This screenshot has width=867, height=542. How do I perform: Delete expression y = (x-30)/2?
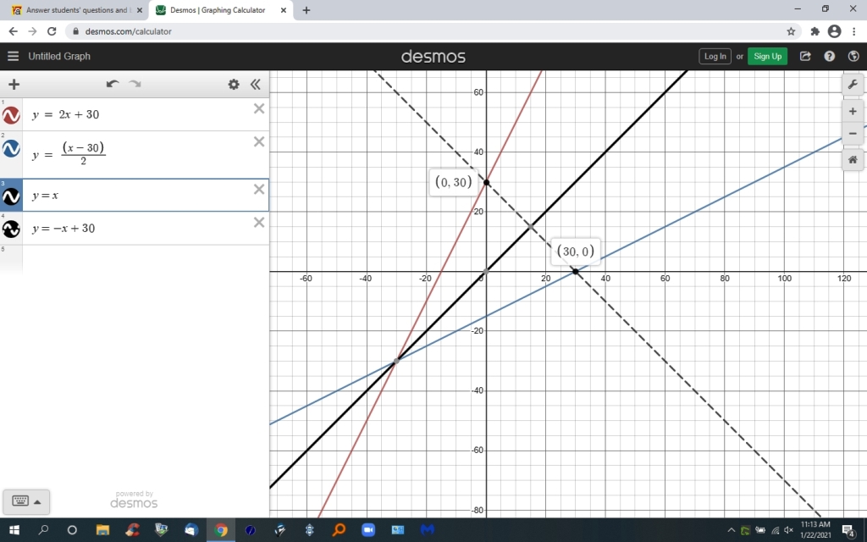tap(259, 141)
